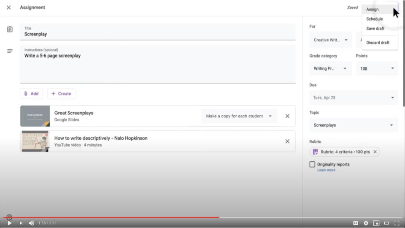Click the paperclip Add attachment button

[31, 94]
